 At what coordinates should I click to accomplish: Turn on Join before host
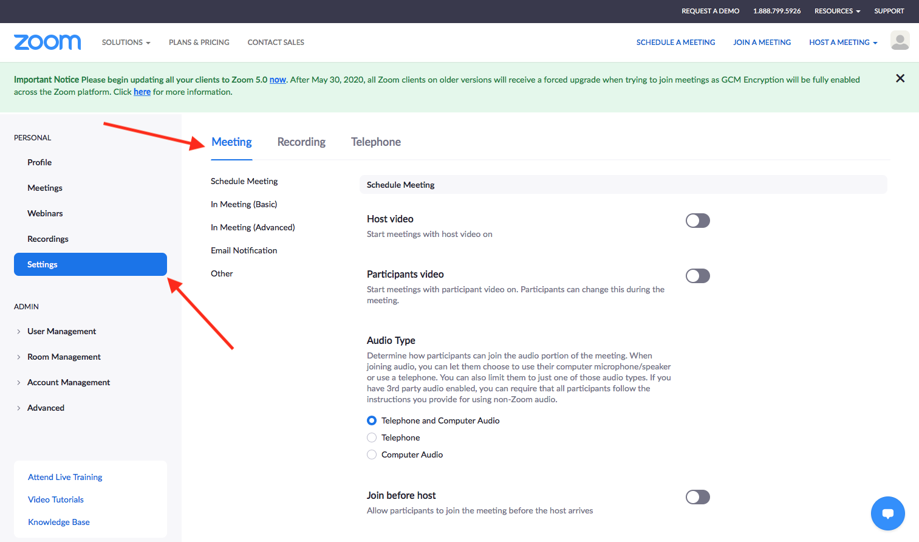coord(697,497)
